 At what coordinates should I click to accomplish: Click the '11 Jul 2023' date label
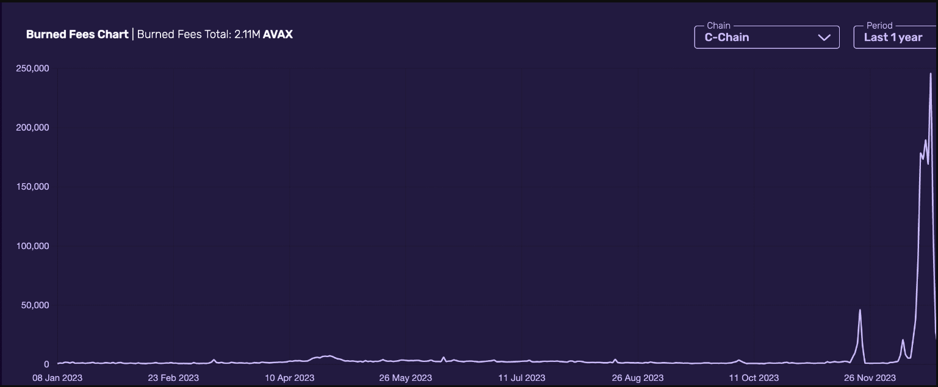522,378
